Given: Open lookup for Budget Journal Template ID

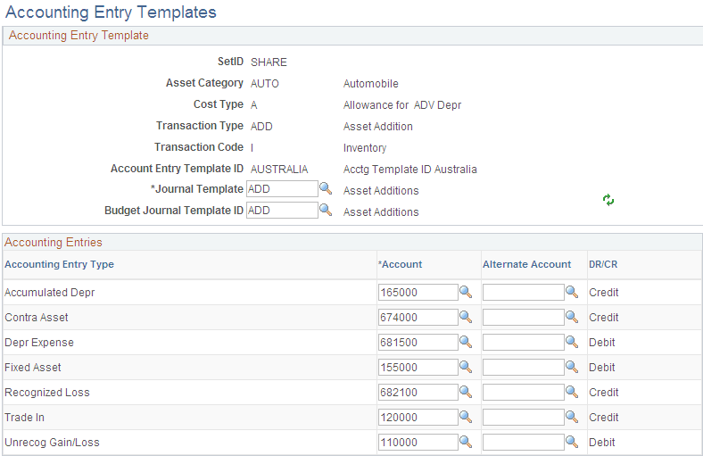Looking at the screenshot, I should 326,211.
